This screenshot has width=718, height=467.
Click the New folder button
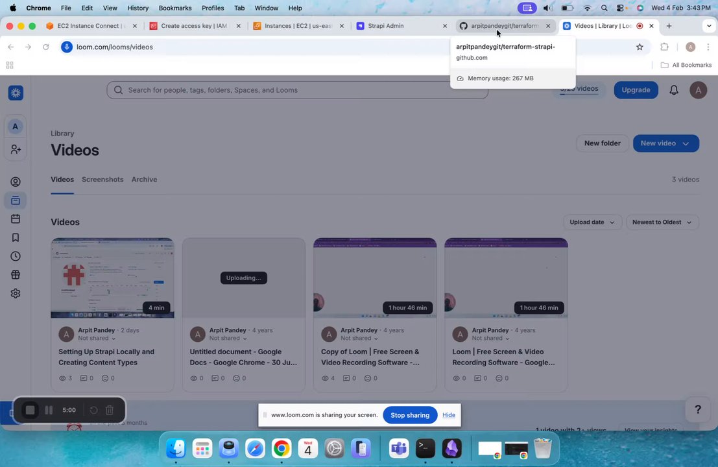pyautogui.click(x=602, y=143)
